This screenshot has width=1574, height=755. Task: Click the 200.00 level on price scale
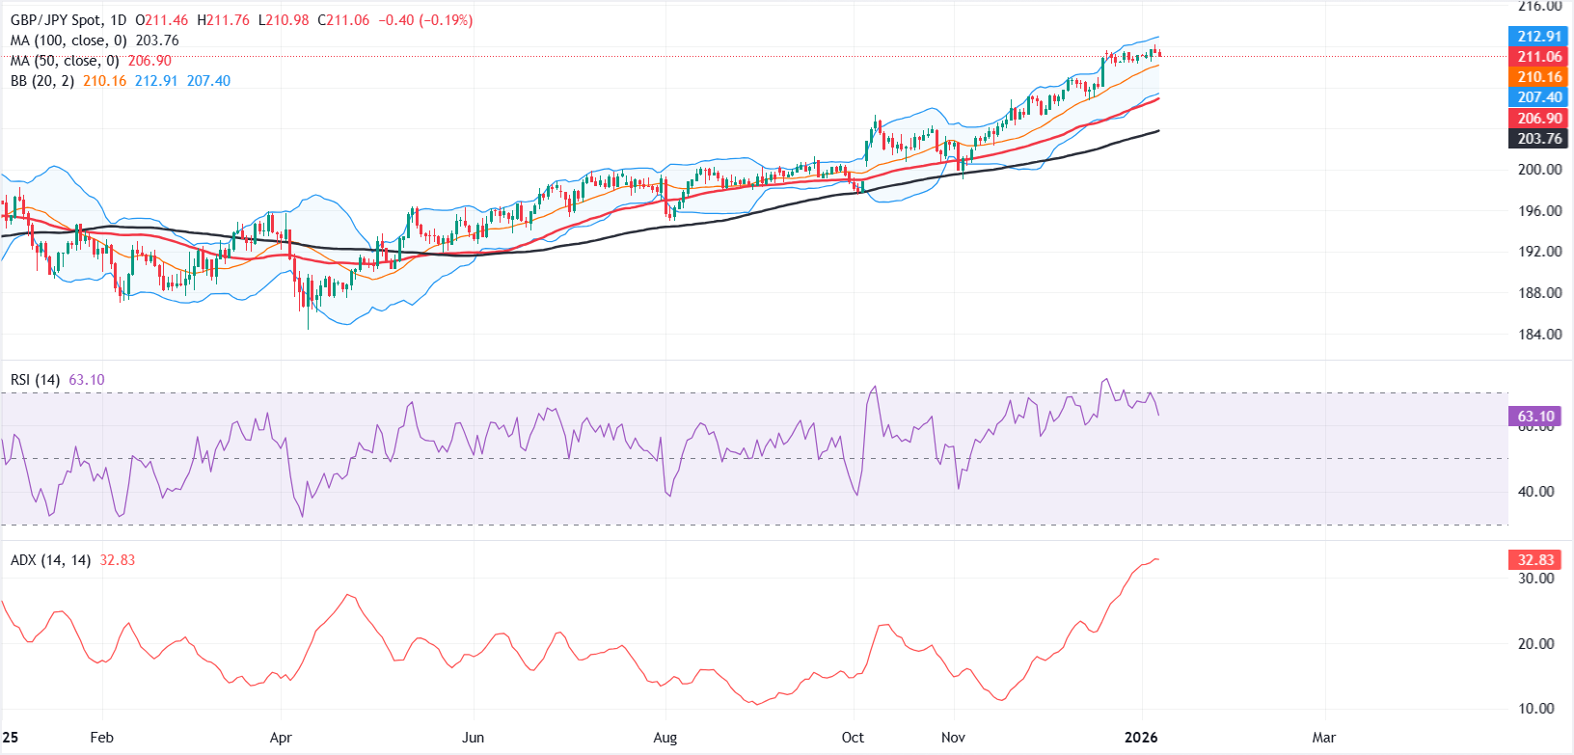1539,170
